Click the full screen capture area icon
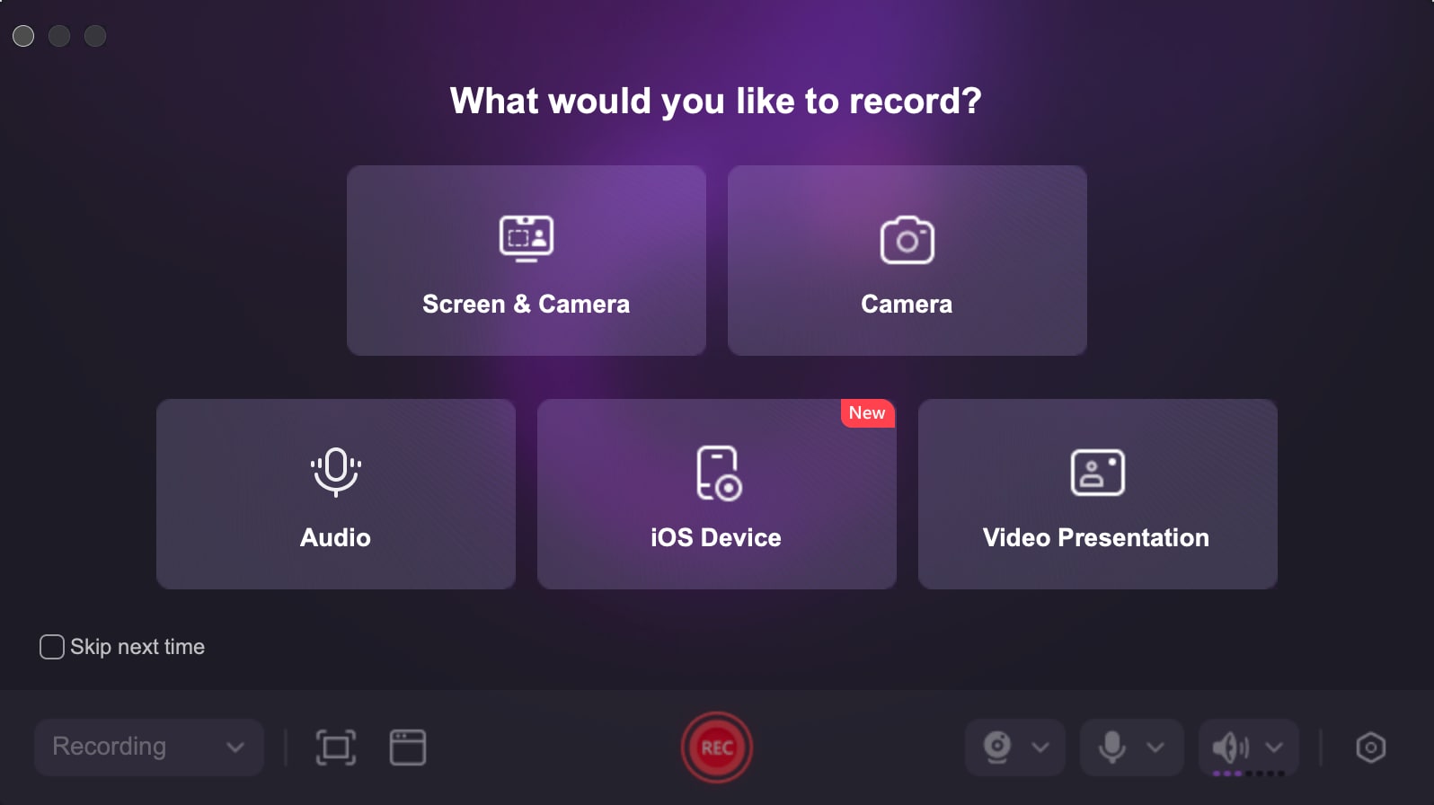This screenshot has height=805, width=1434. 336,747
